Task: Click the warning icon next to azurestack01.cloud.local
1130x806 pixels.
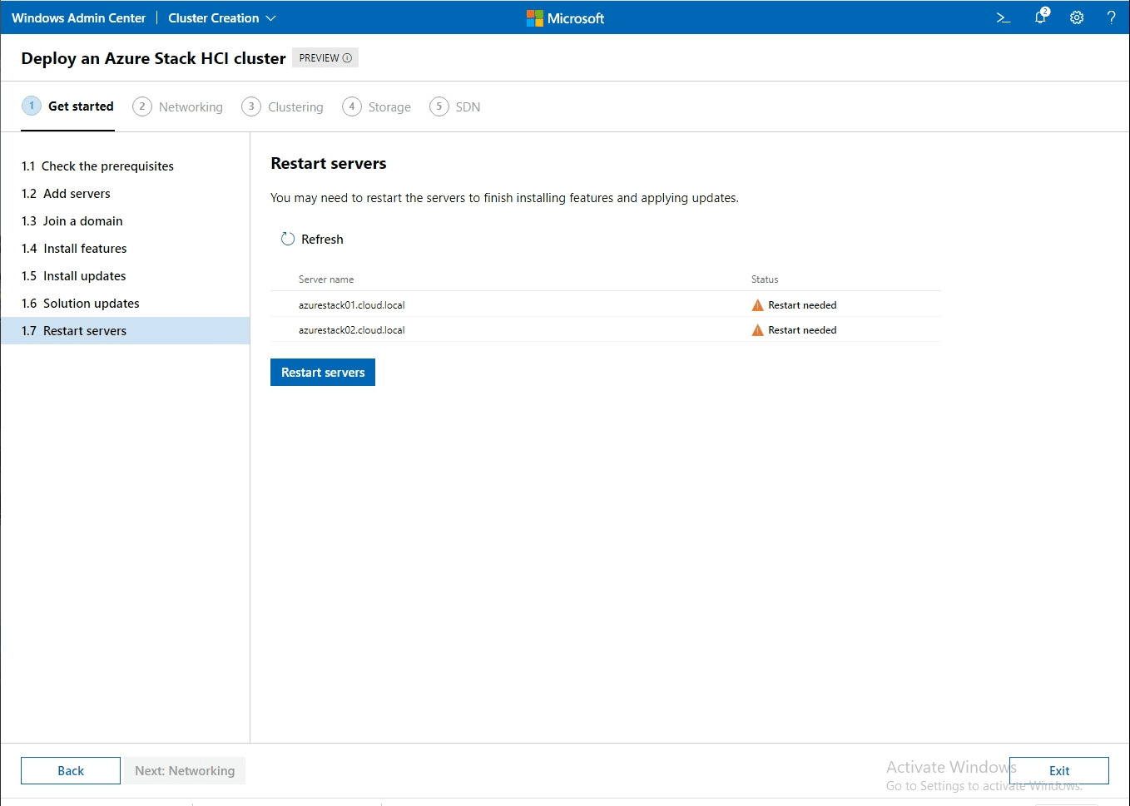Action: (758, 304)
